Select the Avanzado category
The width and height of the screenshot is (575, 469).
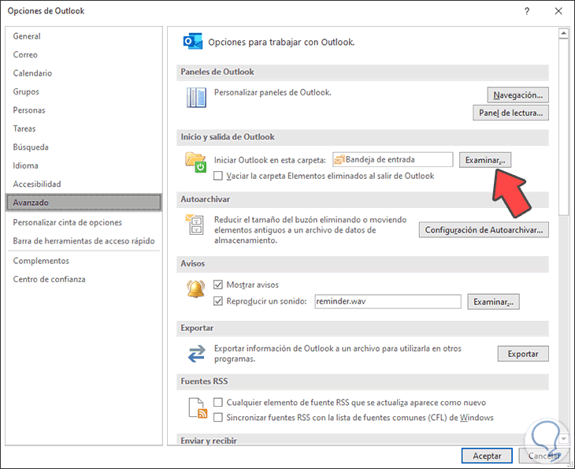pos(84,203)
